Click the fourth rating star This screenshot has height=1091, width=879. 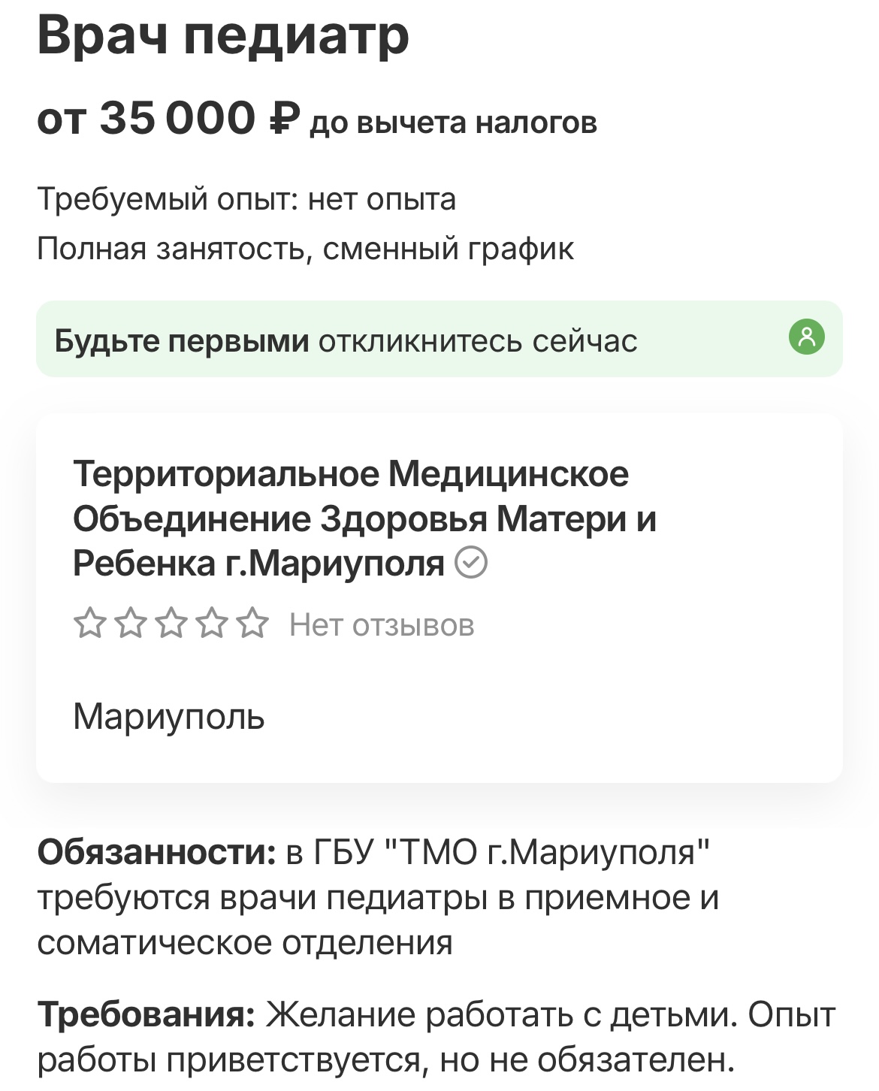pyautogui.click(x=213, y=624)
